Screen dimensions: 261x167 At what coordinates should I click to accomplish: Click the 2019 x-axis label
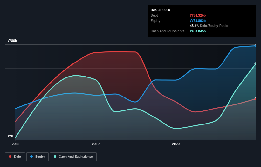pos(96,144)
